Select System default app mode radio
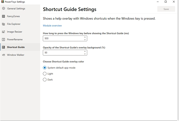The image size is (179, 121). coord(45,68)
